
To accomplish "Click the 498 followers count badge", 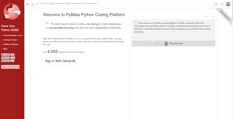I will pyautogui.click(x=13, y=61).
